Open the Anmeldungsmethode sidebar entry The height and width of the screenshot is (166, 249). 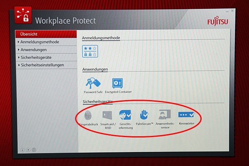pos(46,42)
